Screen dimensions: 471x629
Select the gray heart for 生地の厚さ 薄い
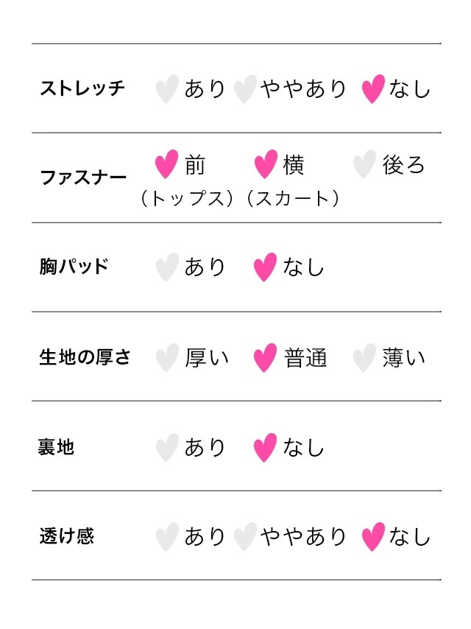tap(364, 358)
